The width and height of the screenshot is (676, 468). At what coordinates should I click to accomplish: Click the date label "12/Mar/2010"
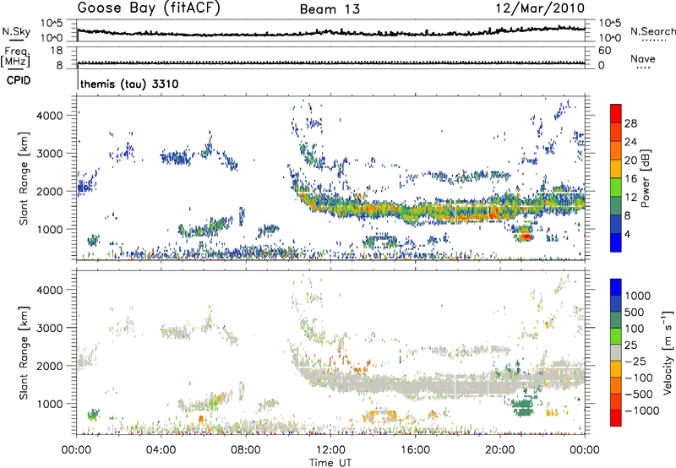click(540, 8)
